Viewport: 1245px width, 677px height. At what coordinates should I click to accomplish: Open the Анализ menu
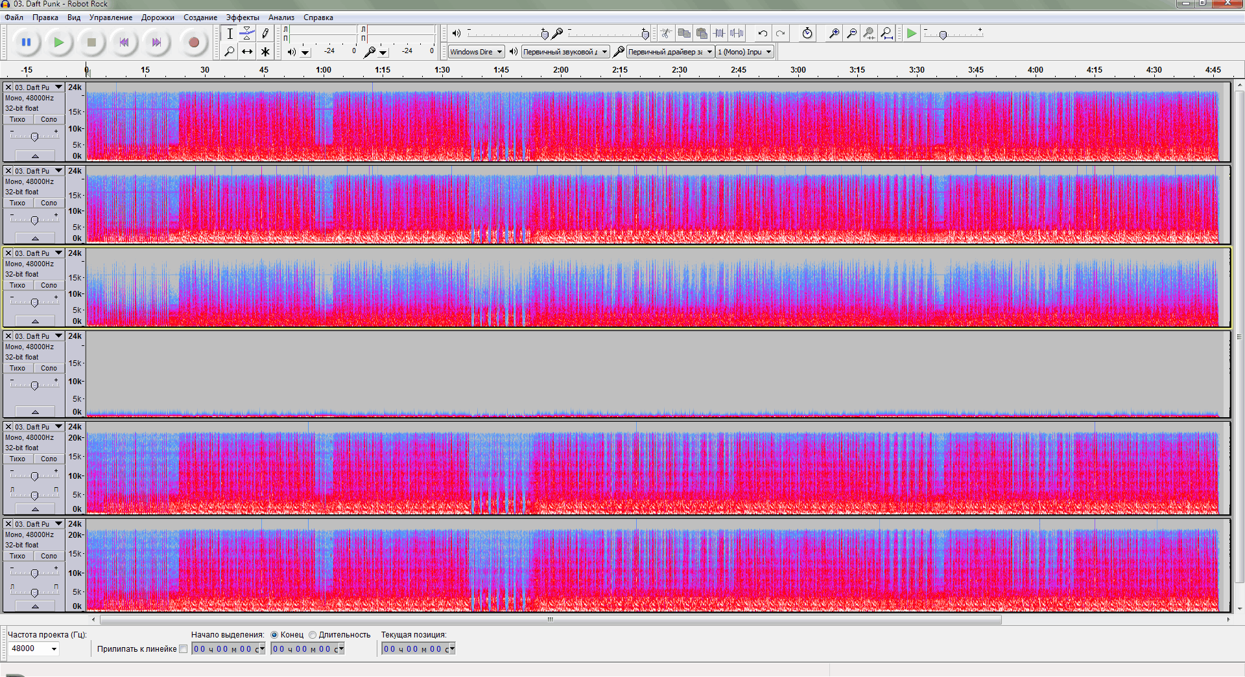tap(281, 17)
